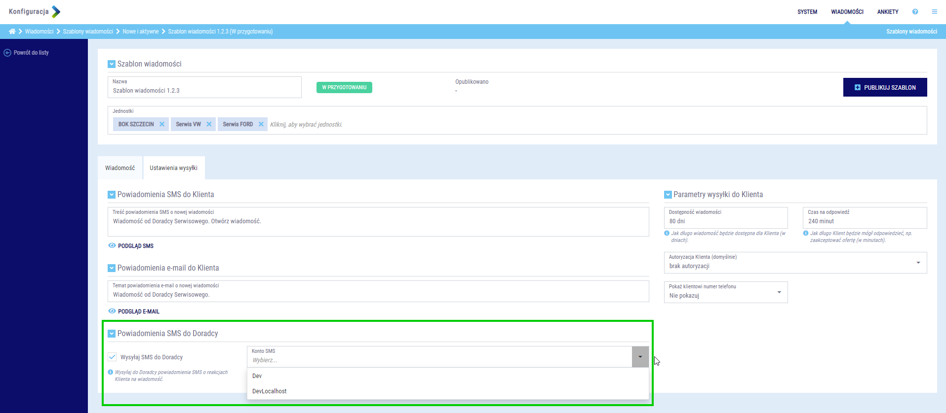Screen dimensions: 946x413
Task: Collapse the Konto SMS dropdown arrow
Action: [x=640, y=357]
